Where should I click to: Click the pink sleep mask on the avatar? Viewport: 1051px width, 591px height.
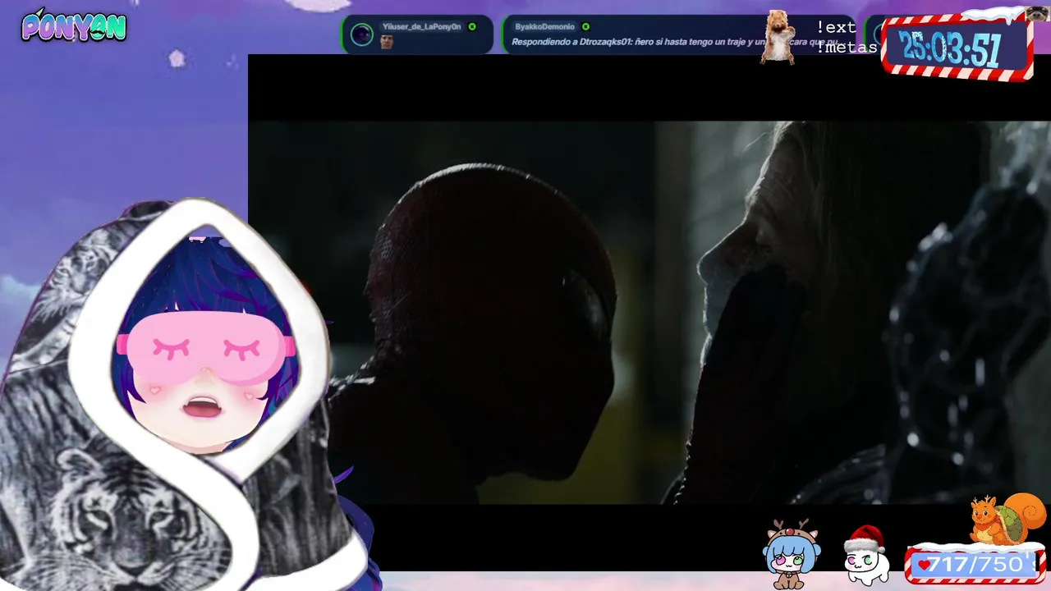205,349
